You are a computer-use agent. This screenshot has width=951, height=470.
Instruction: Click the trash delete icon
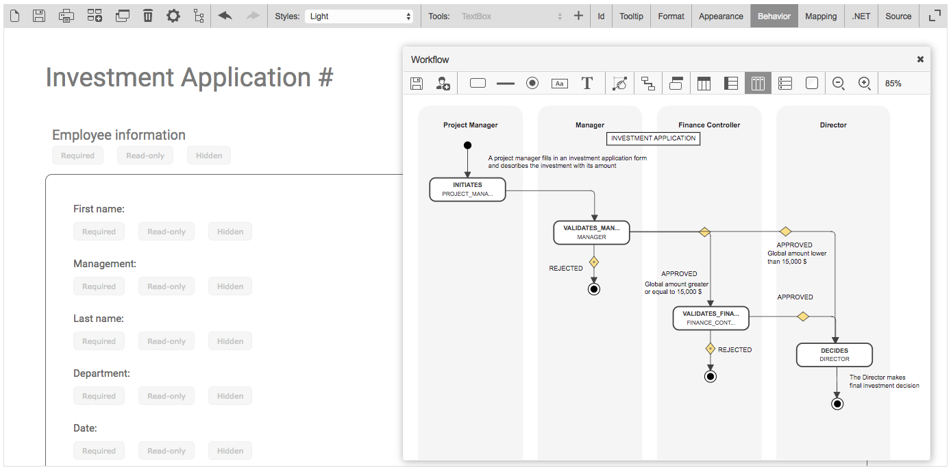(x=148, y=16)
